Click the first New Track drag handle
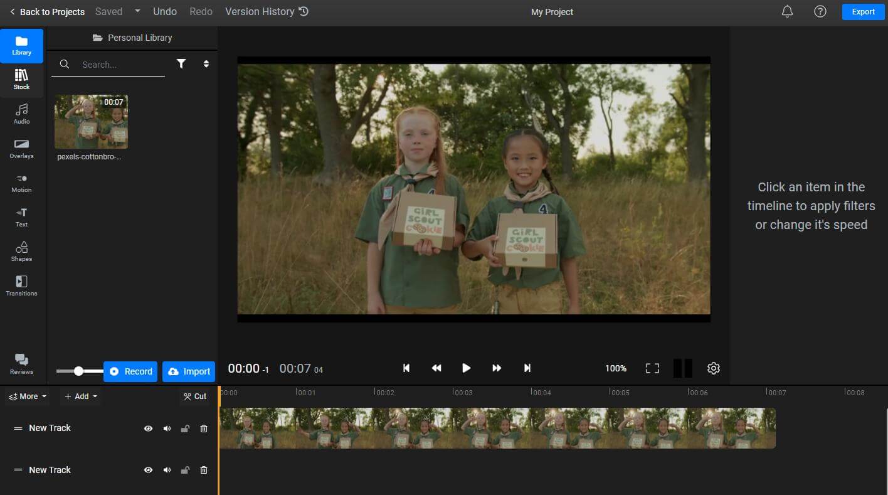Viewport: 888px width, 495px height. tap(18, 428)
